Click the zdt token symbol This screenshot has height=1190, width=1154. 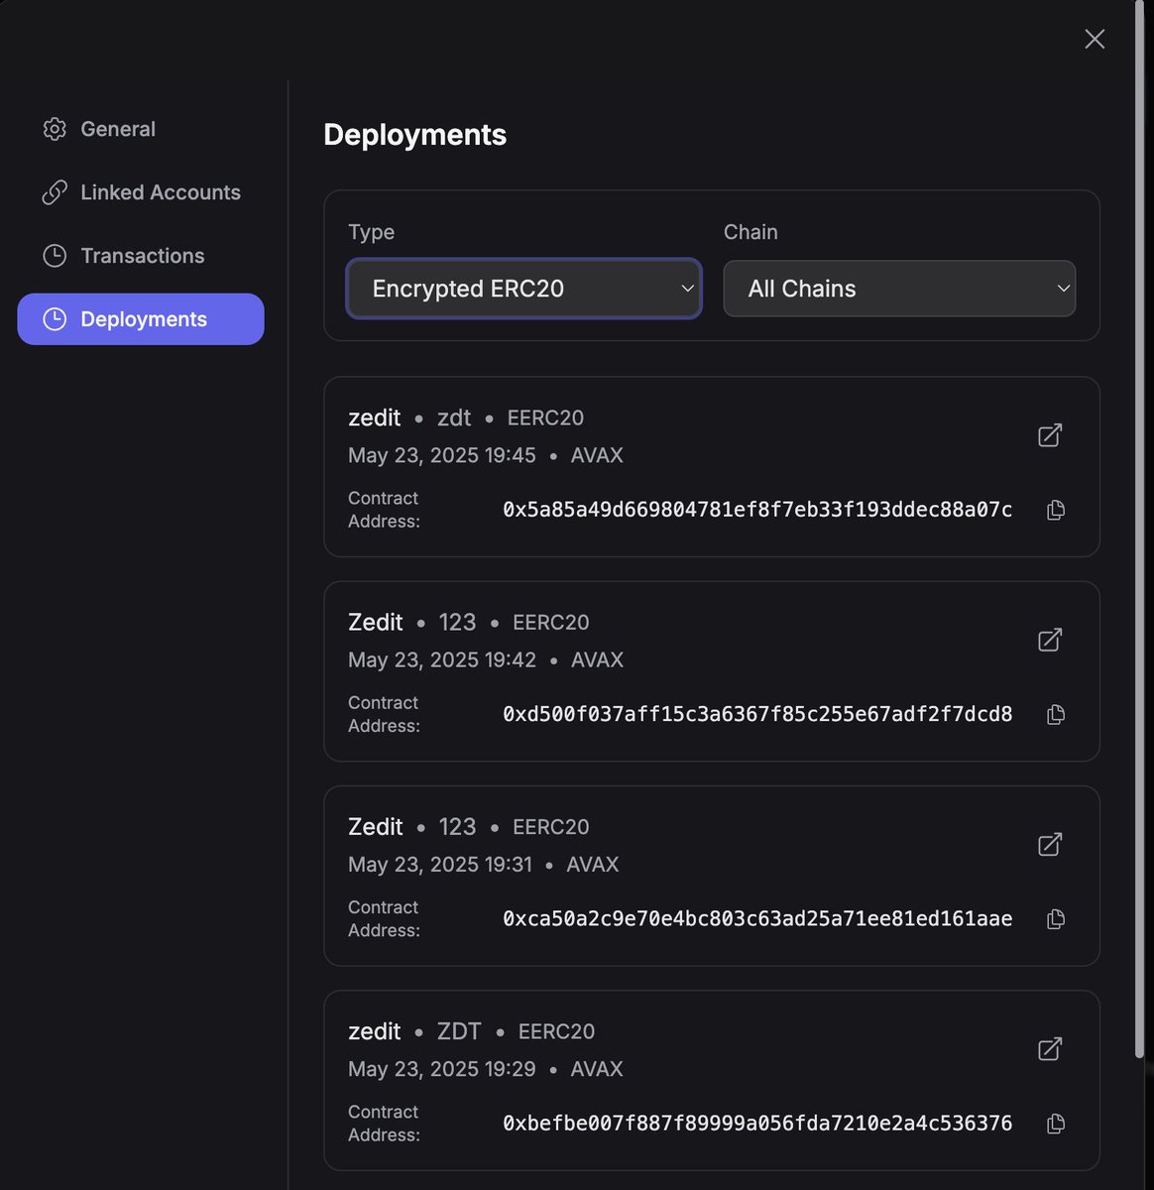[x=454, y=417]
